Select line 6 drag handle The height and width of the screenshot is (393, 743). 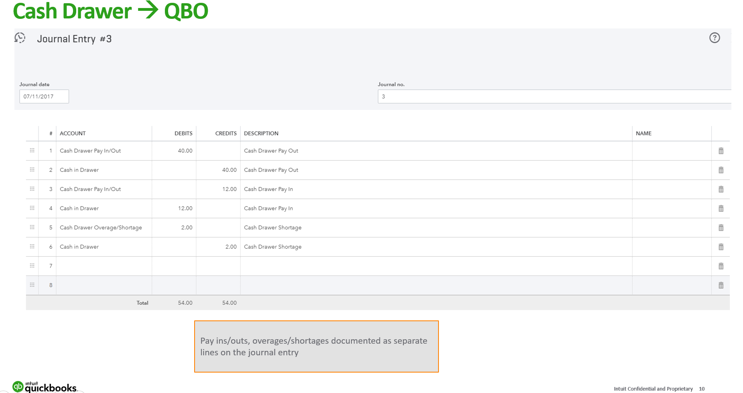tap(32, 247)
